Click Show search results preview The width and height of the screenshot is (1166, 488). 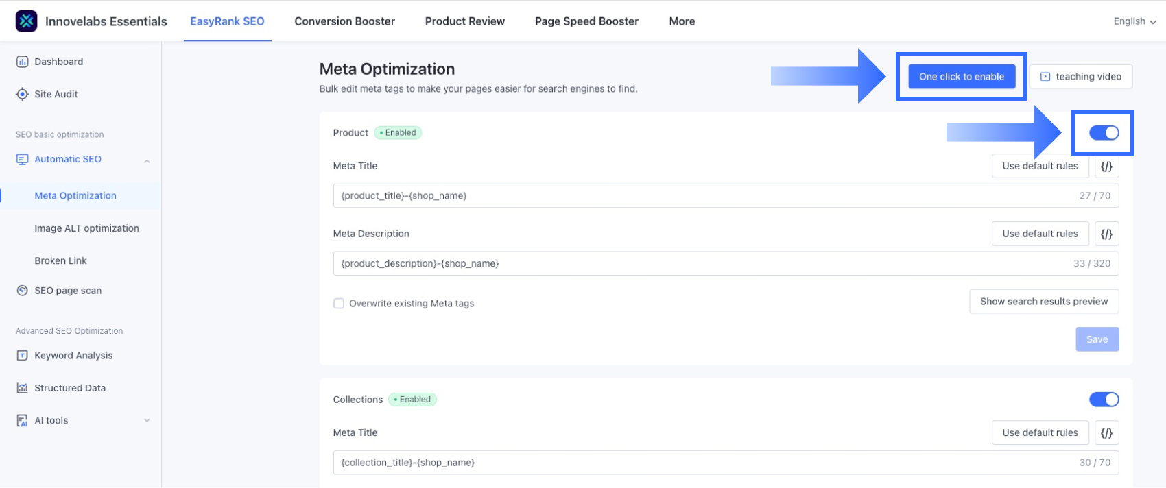coord(1043,302)
